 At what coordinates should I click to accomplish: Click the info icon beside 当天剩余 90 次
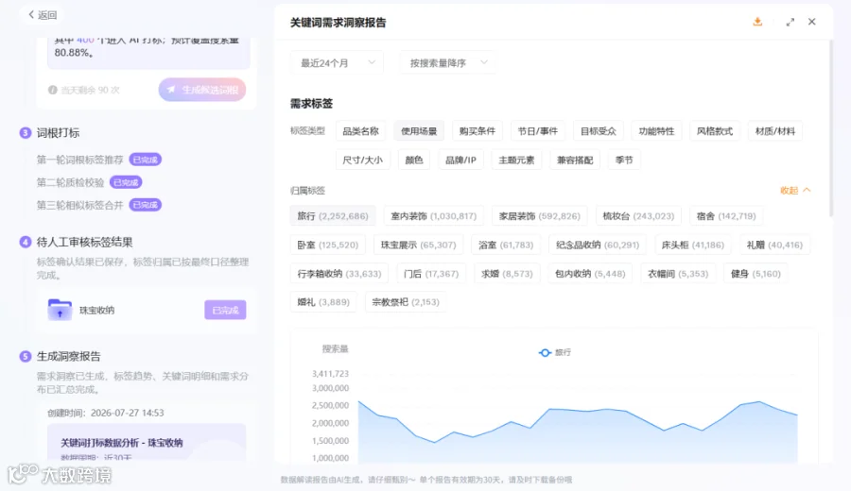click(53, 90)
